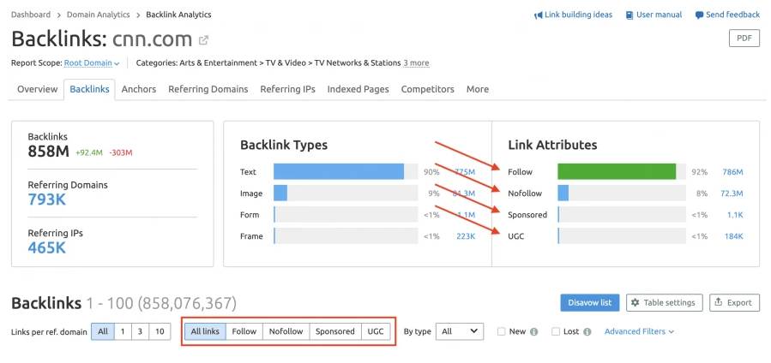771x363 pixels.
Task: Click the User manual book icon
Action: coord(629,15)
